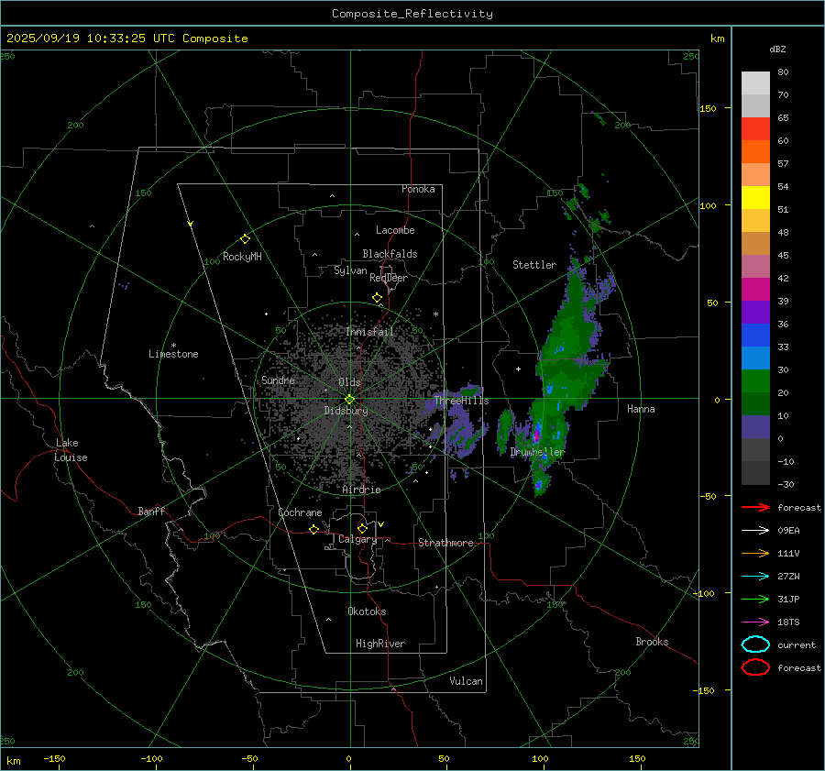Click the red forecast arrow in legend
Viewport: 825px width, 771px height.
[x=754, y=507]
